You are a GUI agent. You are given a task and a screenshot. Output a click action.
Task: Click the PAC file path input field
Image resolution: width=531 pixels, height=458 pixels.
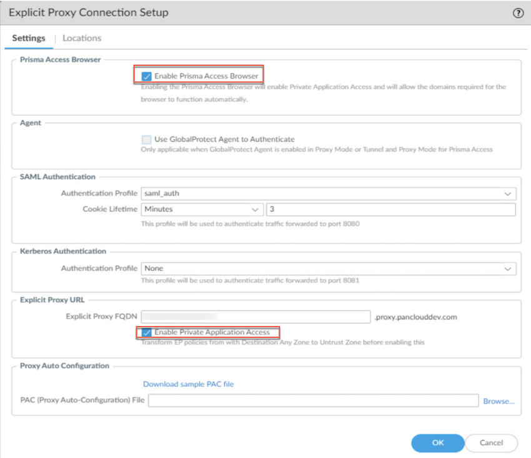313,401
